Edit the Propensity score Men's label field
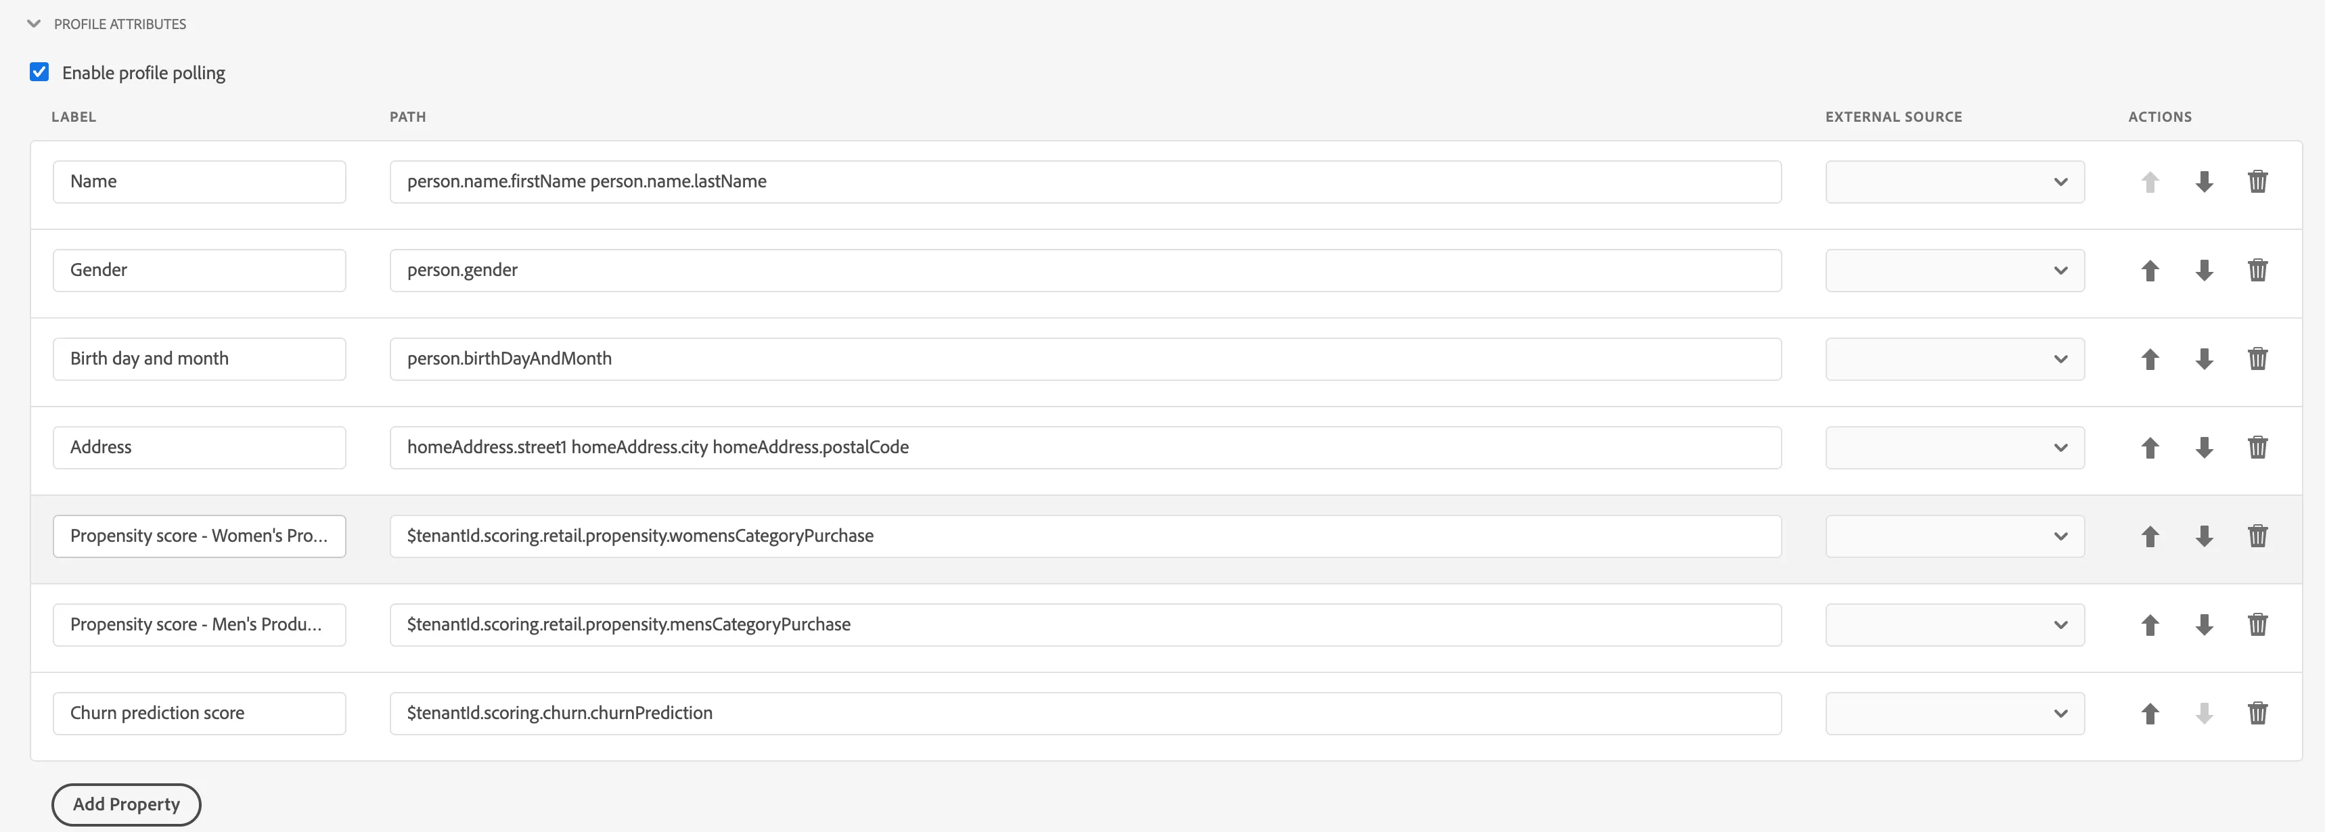Viewport: 2325px width, 832px height. 200,624
